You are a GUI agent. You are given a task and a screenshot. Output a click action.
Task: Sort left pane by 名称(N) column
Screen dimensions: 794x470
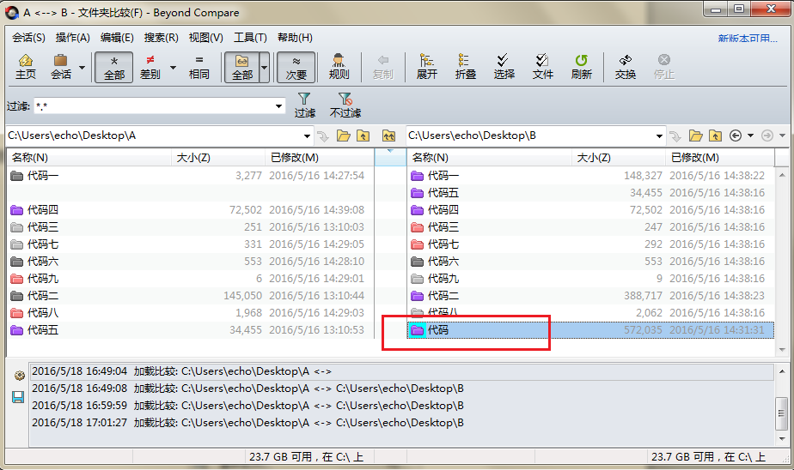coord(89,158)
